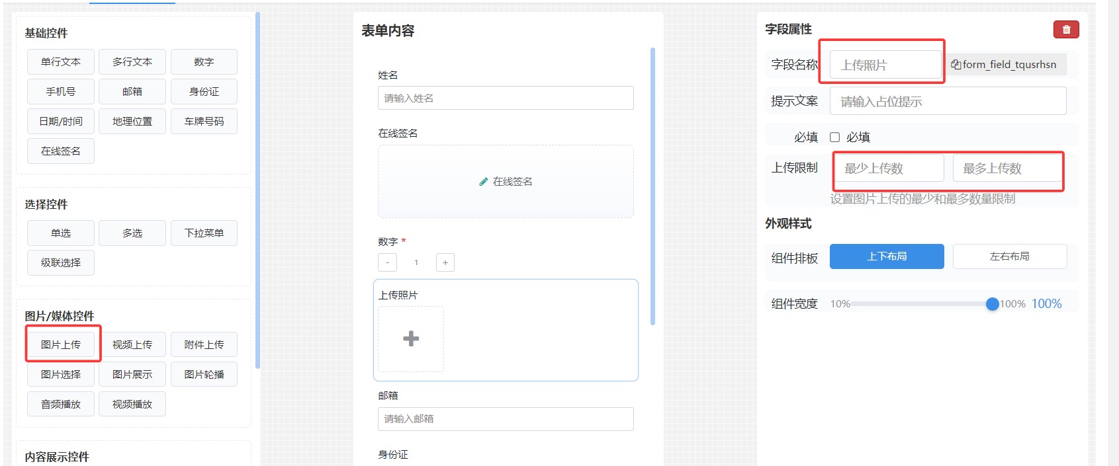Add 附件上传 control

(x=204, y=344)
